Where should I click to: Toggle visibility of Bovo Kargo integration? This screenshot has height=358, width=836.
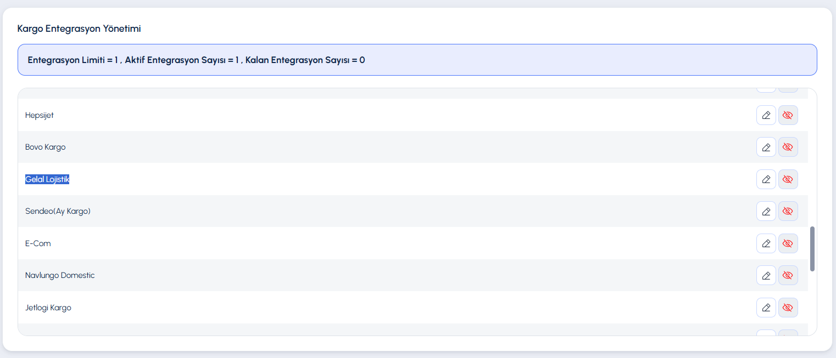coord(788,147)
